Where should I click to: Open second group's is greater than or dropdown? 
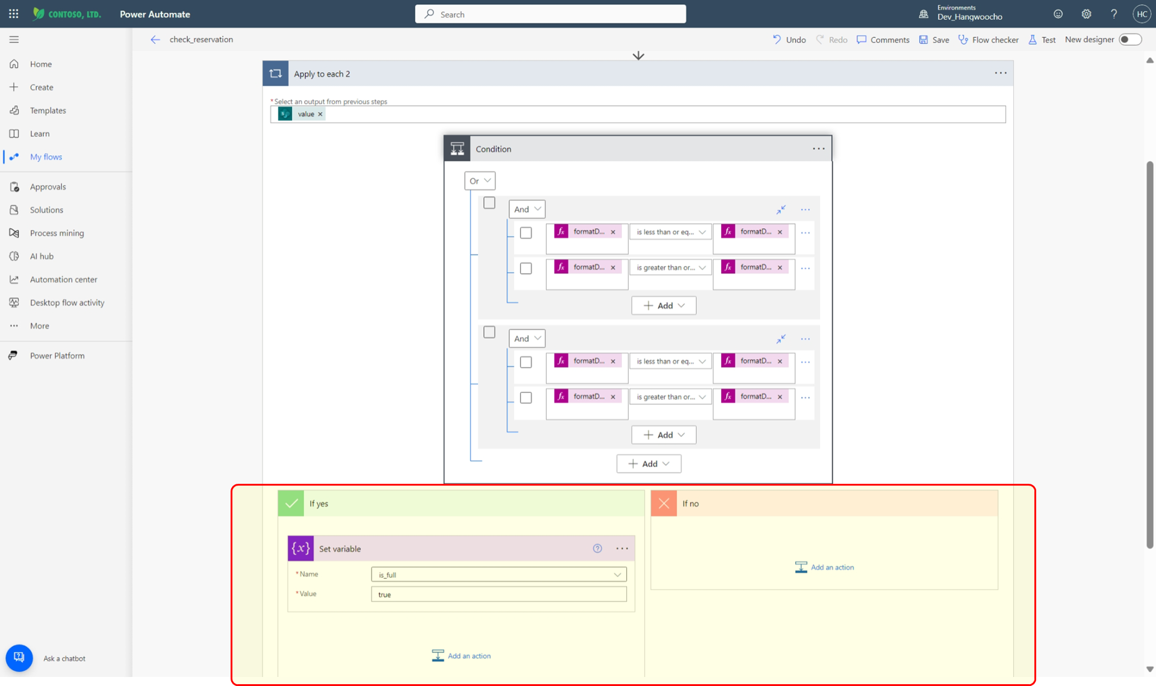point(670,397)
